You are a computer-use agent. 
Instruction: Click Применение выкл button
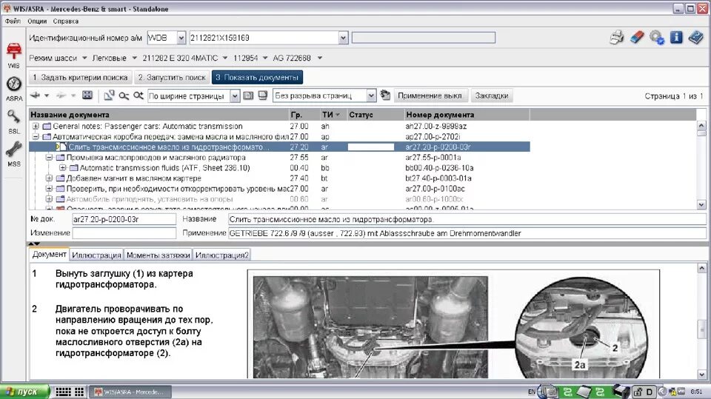click(430, 95)
